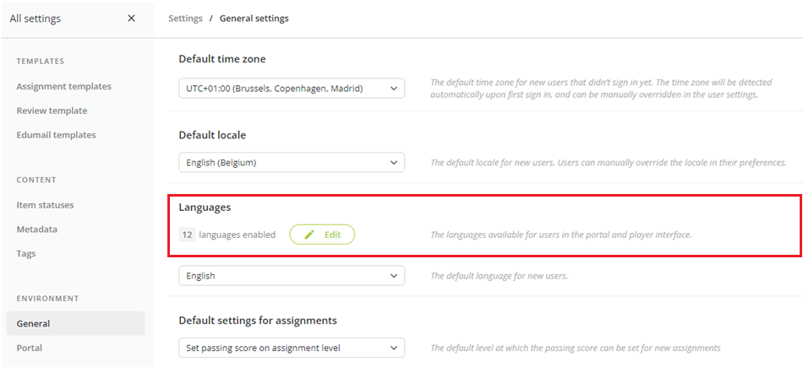Open the Default locale dropdown
Screen dimensions: 803x367
coord(292,163)
